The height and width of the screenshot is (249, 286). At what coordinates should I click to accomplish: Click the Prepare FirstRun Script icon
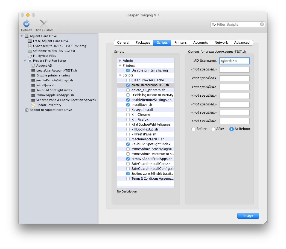click(x=30, y=61)
